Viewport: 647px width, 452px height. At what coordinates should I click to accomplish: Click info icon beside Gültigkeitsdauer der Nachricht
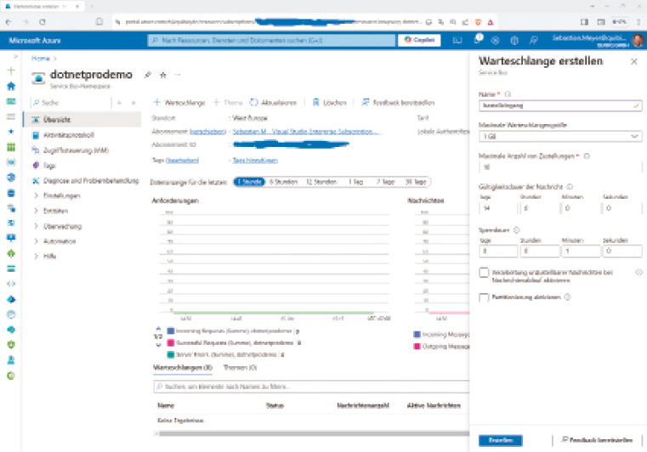pos(570,187)
